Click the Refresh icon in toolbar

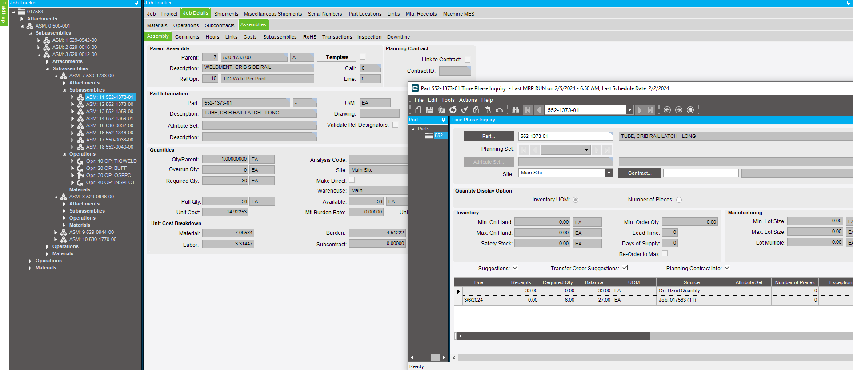pos(453,110)
